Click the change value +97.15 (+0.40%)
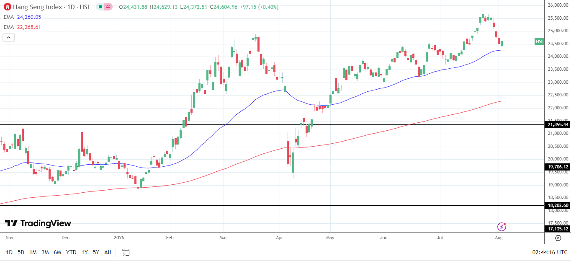The image size is (571, 261). [259, 7]
